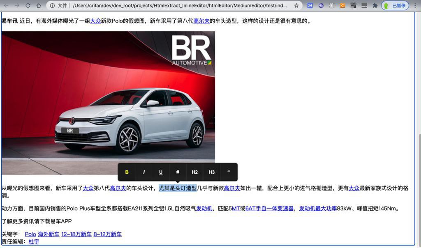Click the text 了解更多资讯请下载易车APP
421x248 pixels.
(37, 221)
